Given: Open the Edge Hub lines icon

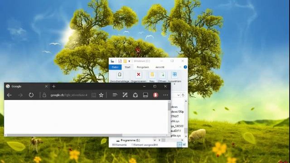Looking at the screenshot, I should [115, 95].
